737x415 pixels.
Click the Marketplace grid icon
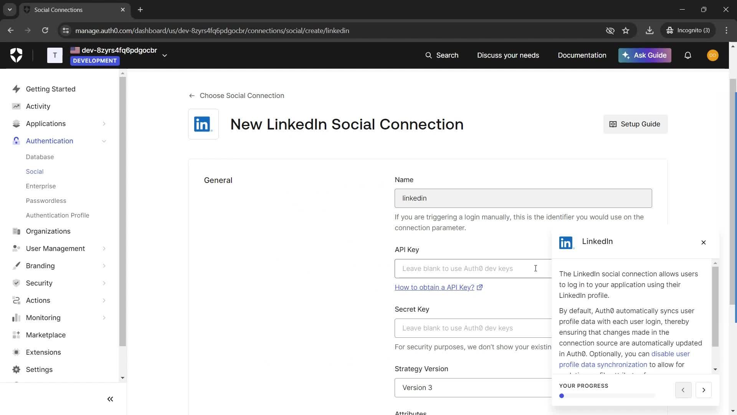(x=16, y=335)
